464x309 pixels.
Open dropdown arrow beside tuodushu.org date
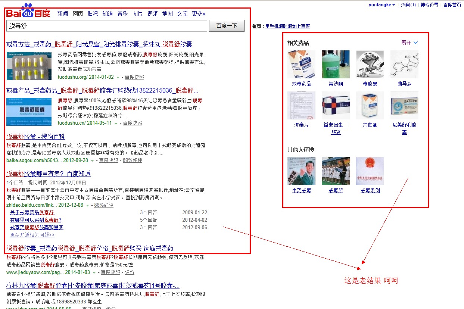(x=118, y=77)
